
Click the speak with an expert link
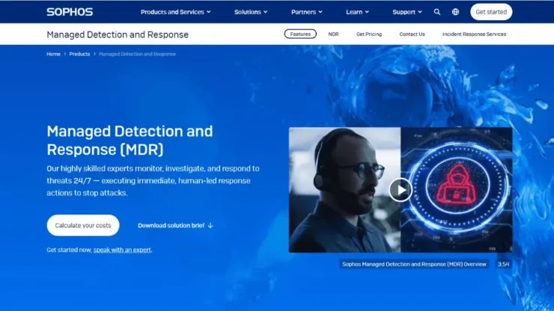pyautogui.click(x=122, y=250)
